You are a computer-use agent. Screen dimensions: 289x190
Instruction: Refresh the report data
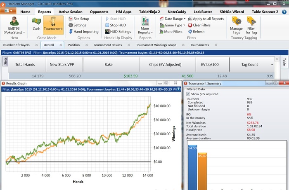tap(196, 32)
